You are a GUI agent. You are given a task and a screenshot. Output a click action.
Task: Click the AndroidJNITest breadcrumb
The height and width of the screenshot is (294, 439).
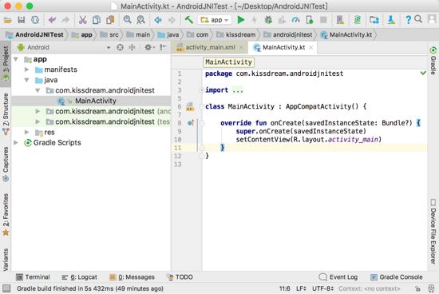click(34, 35)
